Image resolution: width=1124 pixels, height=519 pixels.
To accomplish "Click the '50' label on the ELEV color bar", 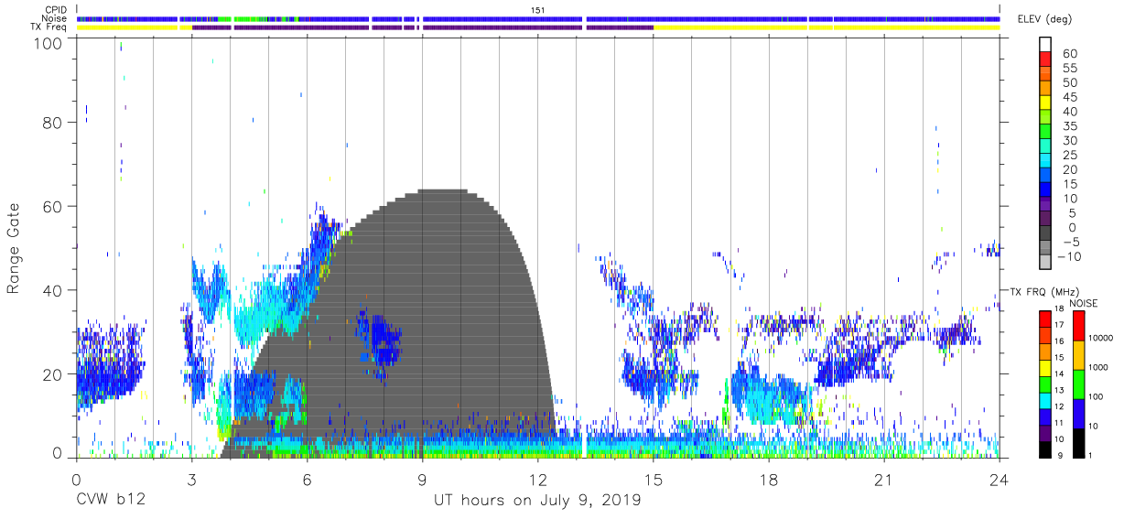I will click(1069, 83).
